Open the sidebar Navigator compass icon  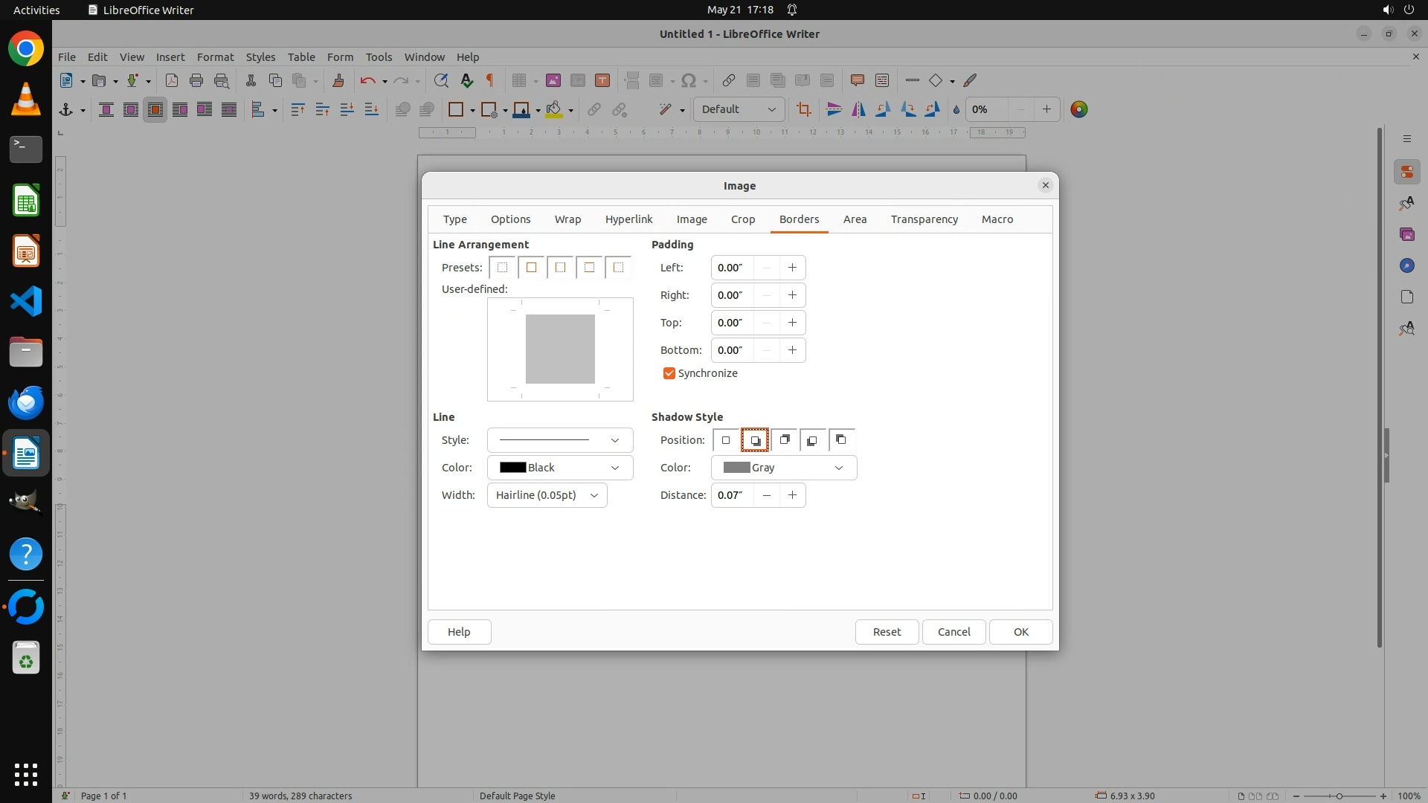[x=1406, y=266]
